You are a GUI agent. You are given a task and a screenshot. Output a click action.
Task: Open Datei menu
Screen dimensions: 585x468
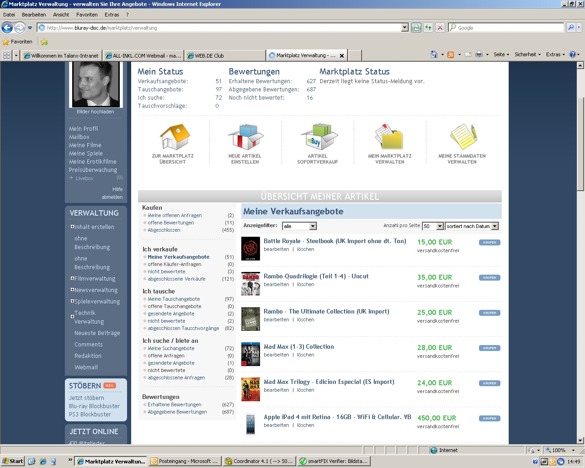9,15
